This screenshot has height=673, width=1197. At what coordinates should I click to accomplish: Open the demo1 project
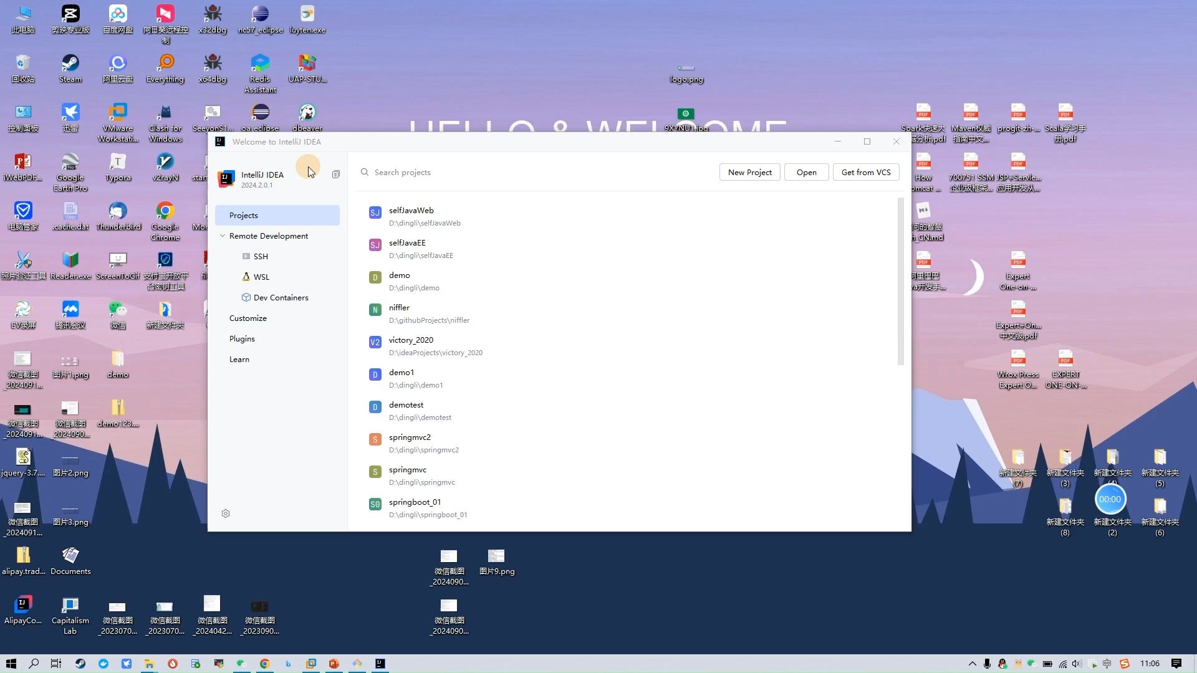coord(628,378)
